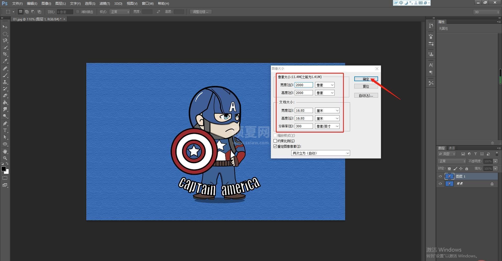Click lock transparent pixels icon

[x=449, y=169]
